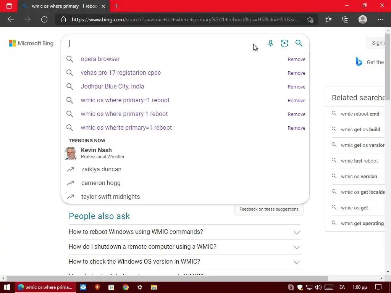Open related search wmic reboot cmd
This screenshot has height=293, width=391.
[x=360, y=114]
